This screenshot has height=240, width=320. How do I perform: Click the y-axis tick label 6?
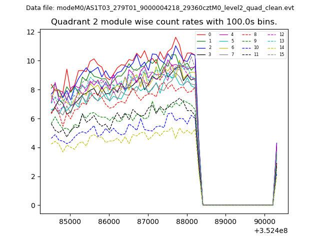click(32, 119)
